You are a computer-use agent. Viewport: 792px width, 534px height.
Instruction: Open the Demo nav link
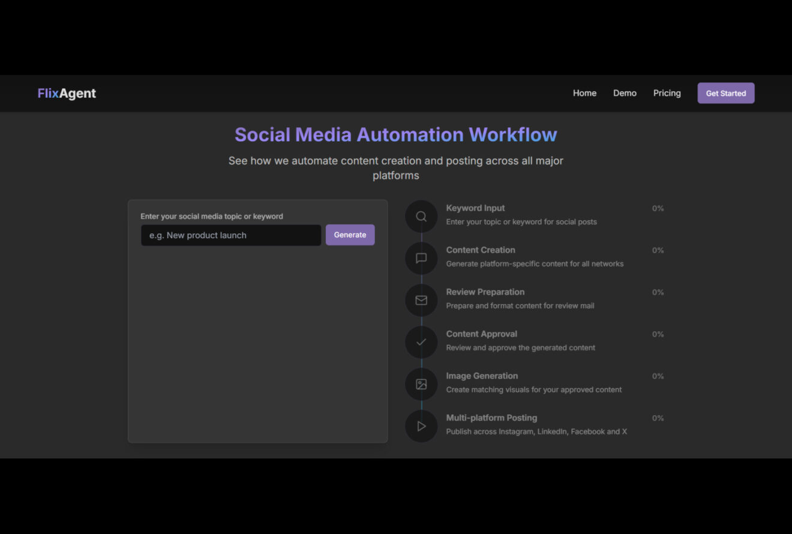(x=625, y=93)
